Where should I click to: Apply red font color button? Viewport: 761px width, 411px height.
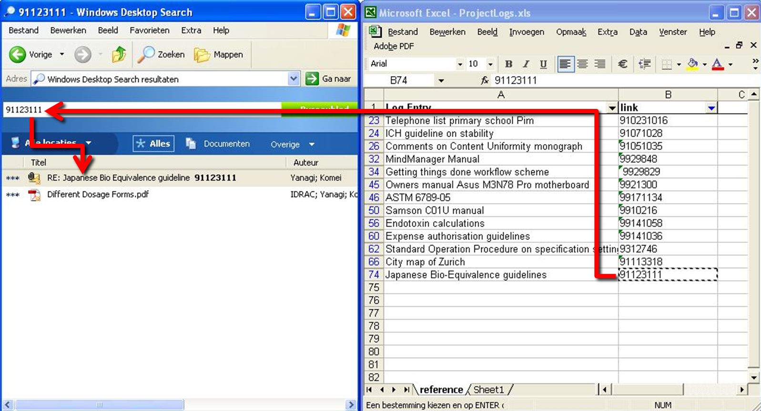(x=718, y=64)
